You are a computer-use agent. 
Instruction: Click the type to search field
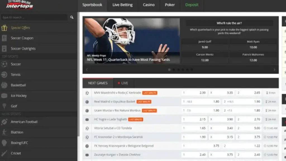(34, 17)
